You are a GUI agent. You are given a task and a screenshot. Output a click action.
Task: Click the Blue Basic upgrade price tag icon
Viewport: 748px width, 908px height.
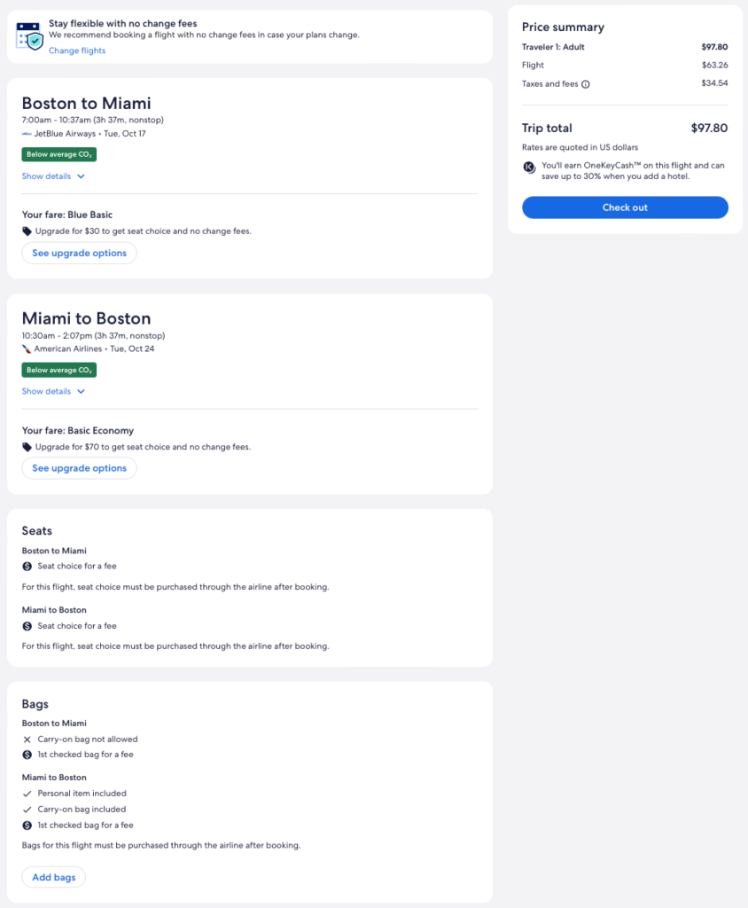coord(27,231)
